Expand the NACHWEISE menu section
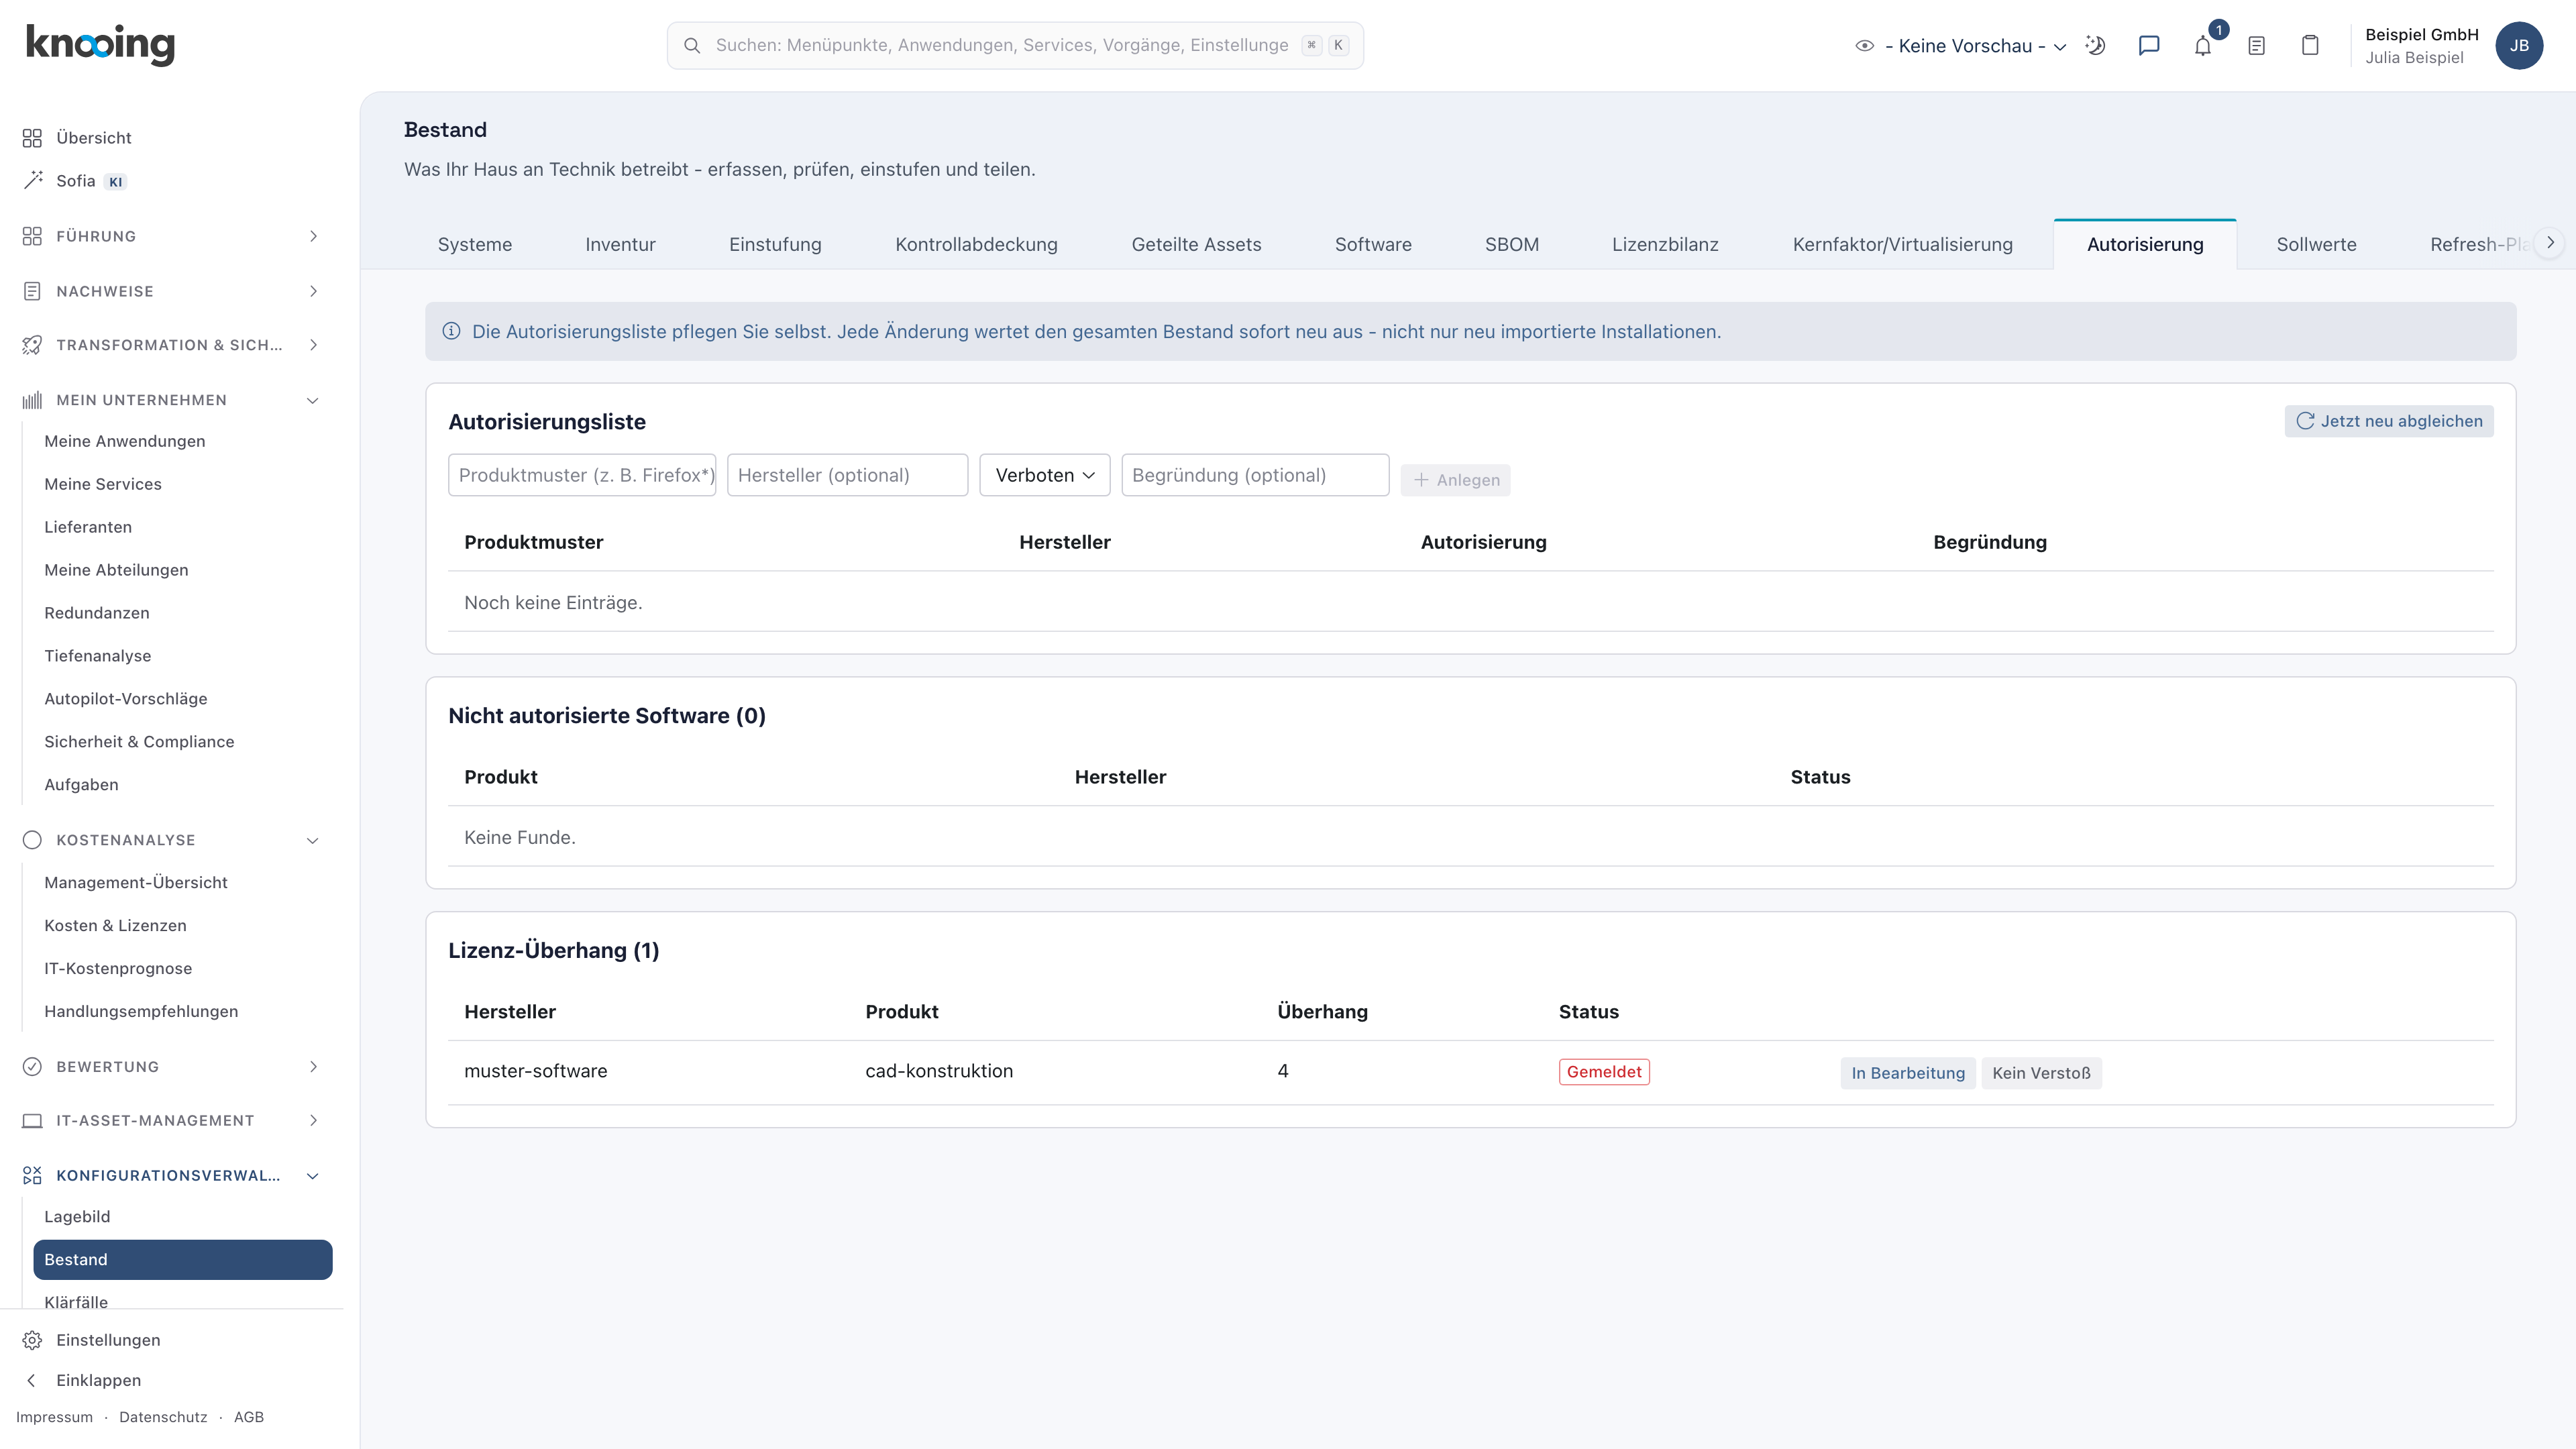This screenshot has height=1449, width=2576. click(172, 291)
